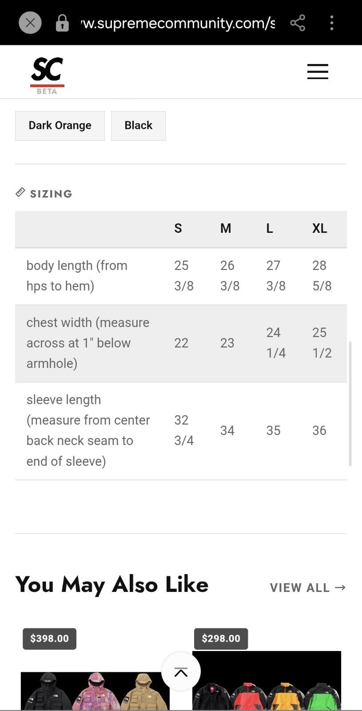Tap the XL size column header

[320, 228]
